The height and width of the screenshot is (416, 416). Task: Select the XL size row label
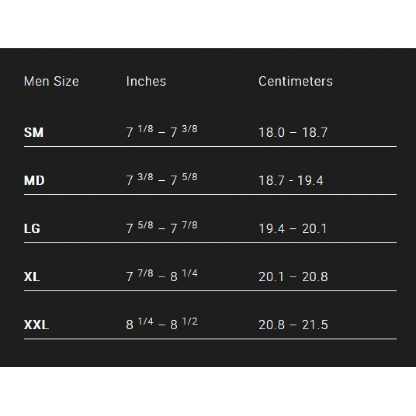tap(32, 277)
